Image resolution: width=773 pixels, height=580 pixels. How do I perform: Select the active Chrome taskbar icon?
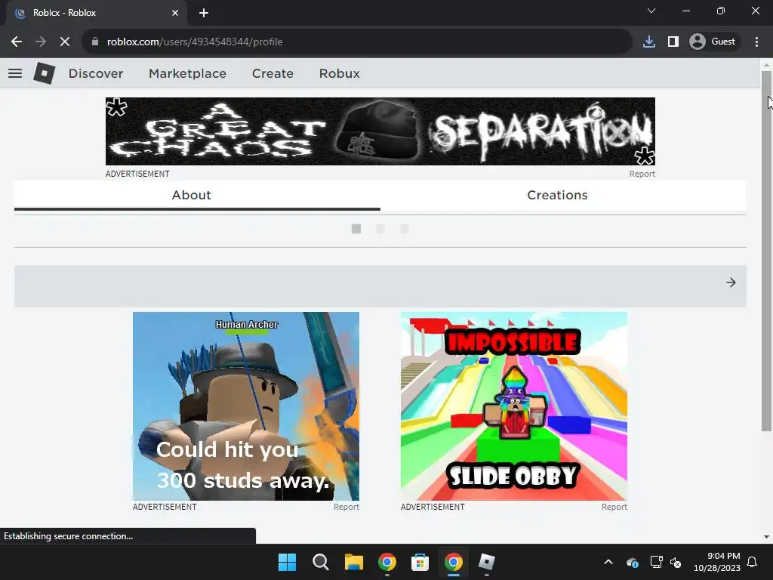click(454, 562)
